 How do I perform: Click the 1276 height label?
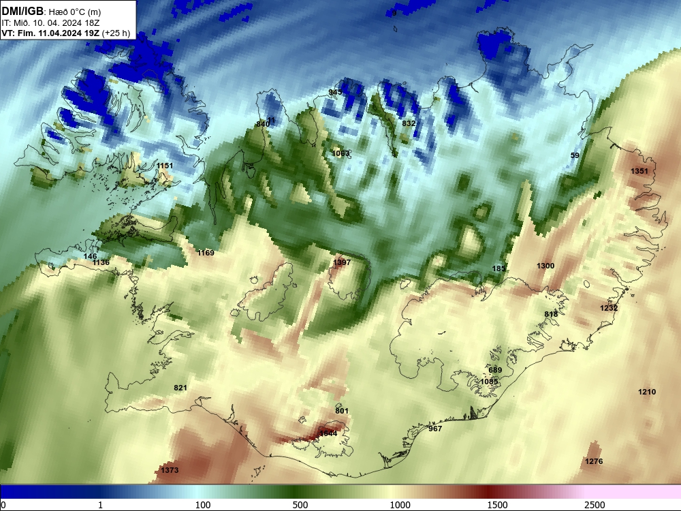point(594,461)
